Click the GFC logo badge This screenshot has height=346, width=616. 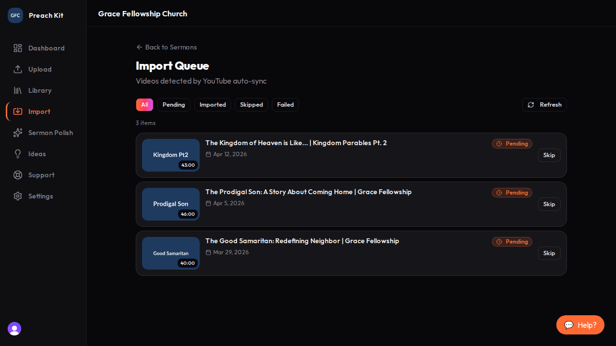click(x=15, y=15)
